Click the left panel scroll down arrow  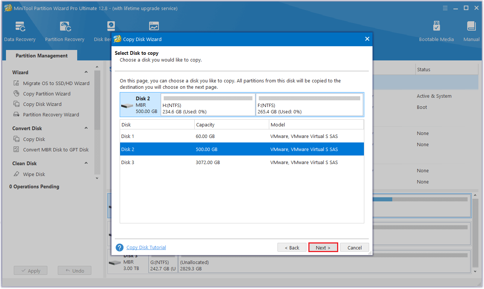tap(97, 178)
